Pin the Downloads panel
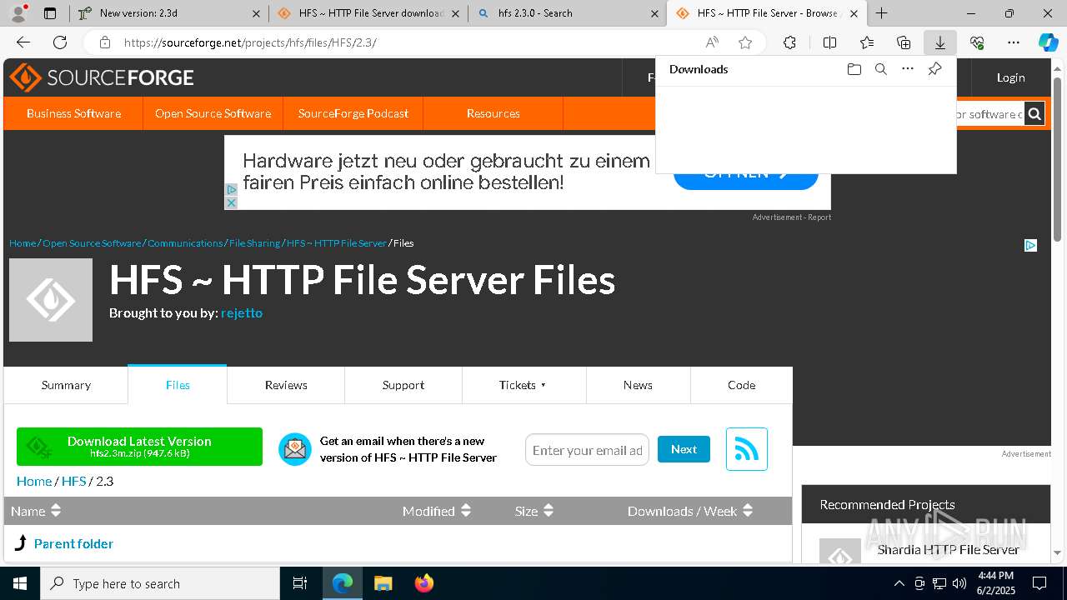Viewport: 1067px width, 600px height. coord(934,69)
